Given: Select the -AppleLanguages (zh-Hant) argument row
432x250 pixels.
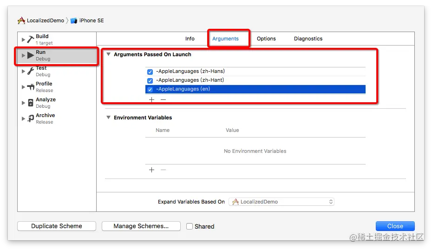Looking at the screenshot, I should click(255, 80).
